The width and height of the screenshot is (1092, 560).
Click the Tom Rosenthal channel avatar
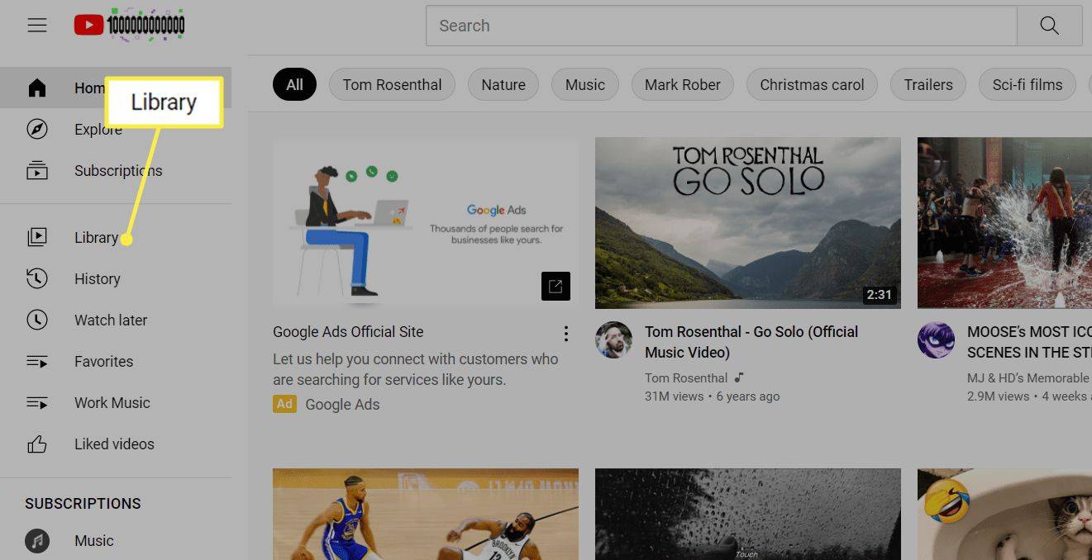[613, 340]
